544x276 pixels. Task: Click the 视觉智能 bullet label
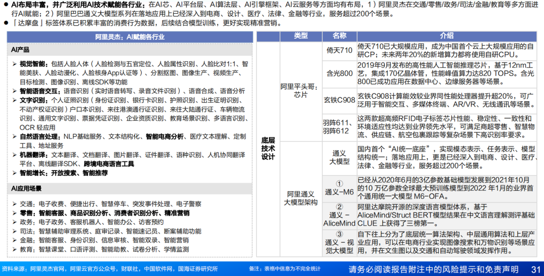(34, 64)
